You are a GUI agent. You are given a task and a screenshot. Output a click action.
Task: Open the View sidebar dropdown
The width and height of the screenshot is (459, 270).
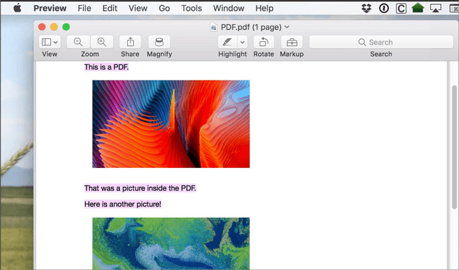point(50,42)
